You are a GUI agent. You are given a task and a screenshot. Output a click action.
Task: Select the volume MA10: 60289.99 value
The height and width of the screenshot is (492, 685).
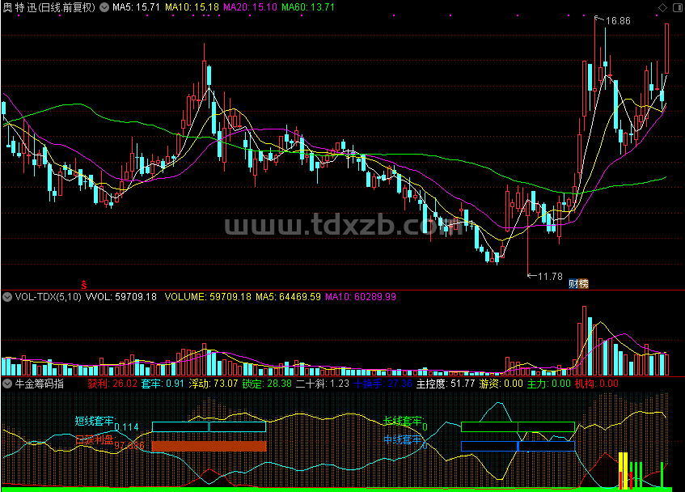pos(361,297)
